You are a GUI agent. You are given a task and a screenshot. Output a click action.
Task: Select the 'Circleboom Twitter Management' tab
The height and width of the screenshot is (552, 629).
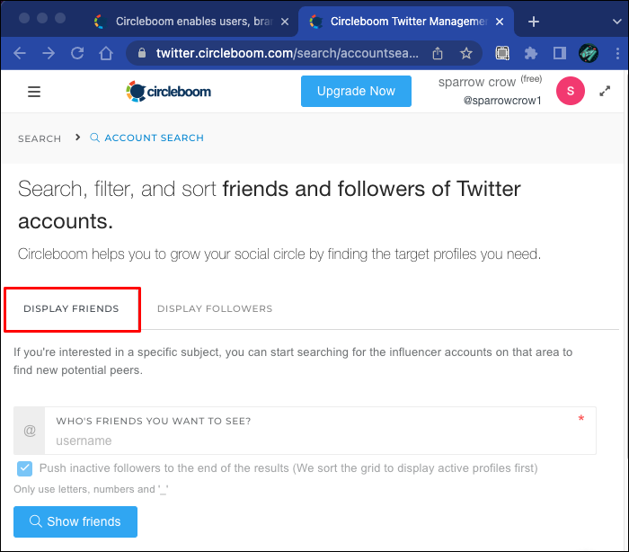pos(405,22)
